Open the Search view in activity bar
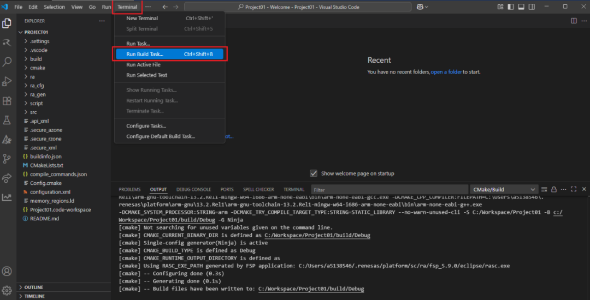The image size is (590, 300). [x=7, y=62]
